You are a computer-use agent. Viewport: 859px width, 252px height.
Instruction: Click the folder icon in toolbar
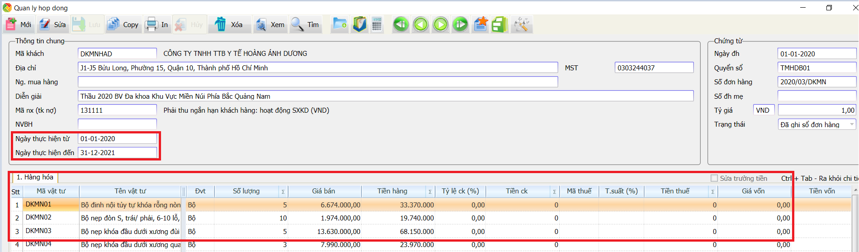coord(339,24)
